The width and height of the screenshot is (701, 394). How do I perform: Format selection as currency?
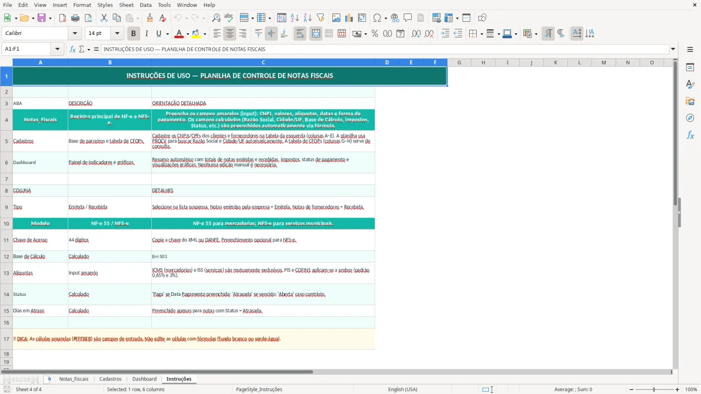click(357, 33)
